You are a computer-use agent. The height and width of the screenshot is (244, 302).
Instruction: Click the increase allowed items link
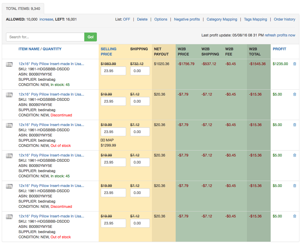46,19
